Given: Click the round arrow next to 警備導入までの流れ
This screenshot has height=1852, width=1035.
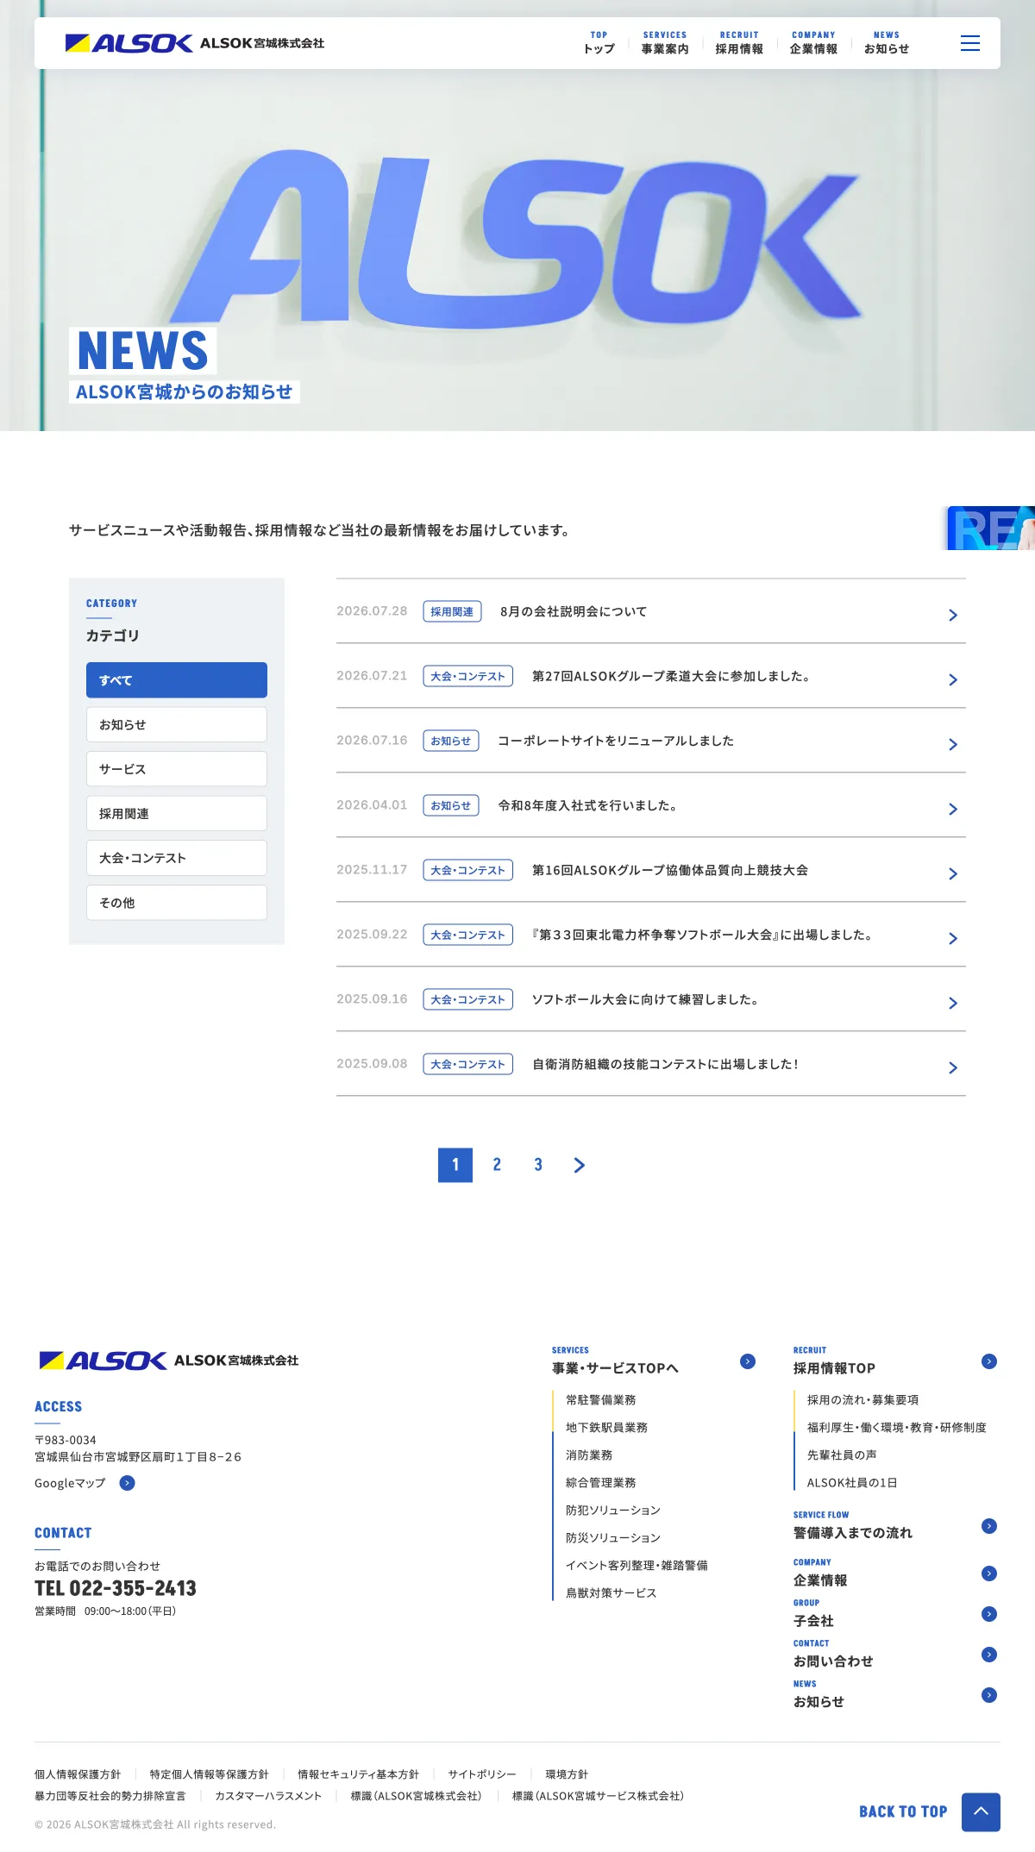Looking at the screenshot, I should 989,1526.
